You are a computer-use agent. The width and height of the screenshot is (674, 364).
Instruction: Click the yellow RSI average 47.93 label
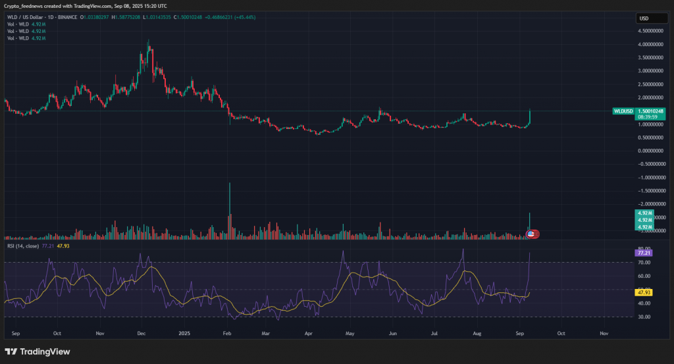point(644,292)
